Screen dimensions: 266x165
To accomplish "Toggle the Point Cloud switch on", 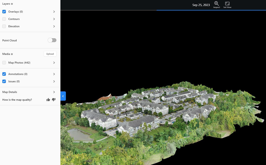I will pyautogui.click(x=52, y=40).
